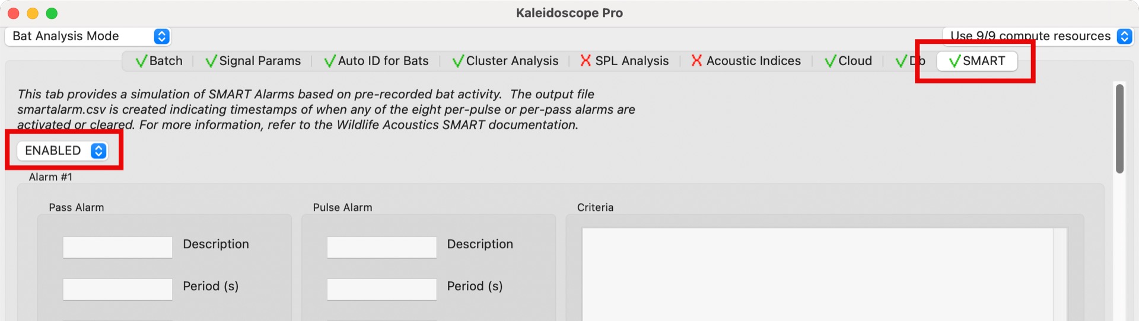The width and height of the screenshot is (1139, 321).
Task: Expand the Bat Analysis Mode dropdown
Action: (88, 36)
